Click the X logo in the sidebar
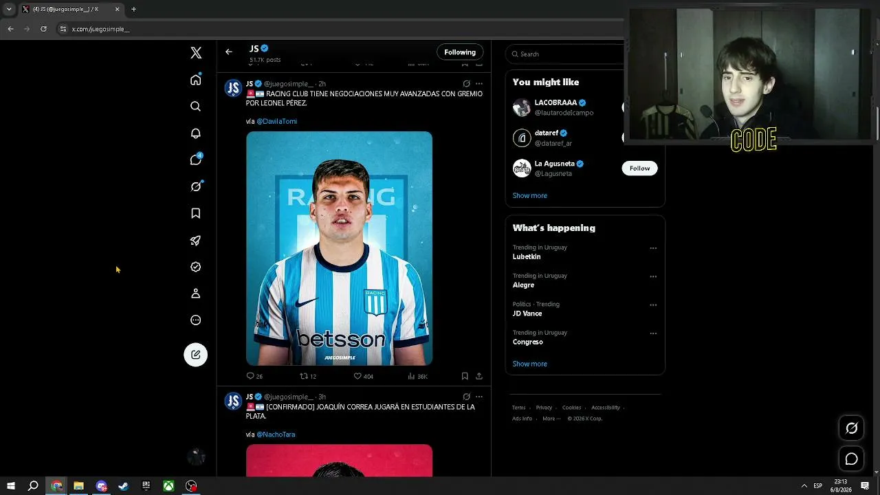 [x=196, y=53]
